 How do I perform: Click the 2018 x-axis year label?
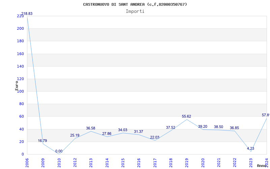click(171, 163)
